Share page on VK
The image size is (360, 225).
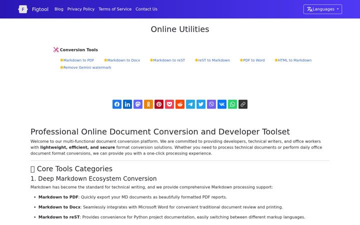[x=222, y=104]
